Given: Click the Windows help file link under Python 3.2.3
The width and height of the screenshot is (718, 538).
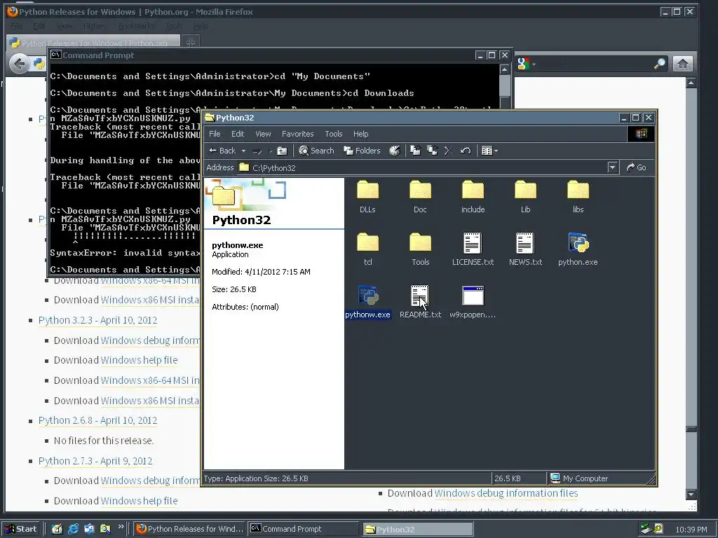Looking at the screenshot, I should coord(140,360).
